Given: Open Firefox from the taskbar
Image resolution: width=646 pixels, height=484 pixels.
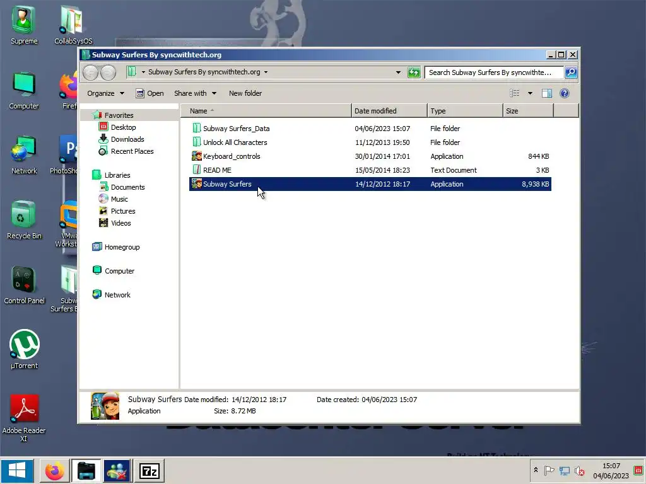Looking at the screenshot, I should coord(55,471).
